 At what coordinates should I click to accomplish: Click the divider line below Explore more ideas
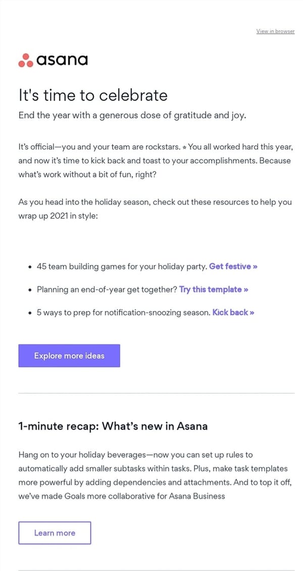tap(151, 391)
